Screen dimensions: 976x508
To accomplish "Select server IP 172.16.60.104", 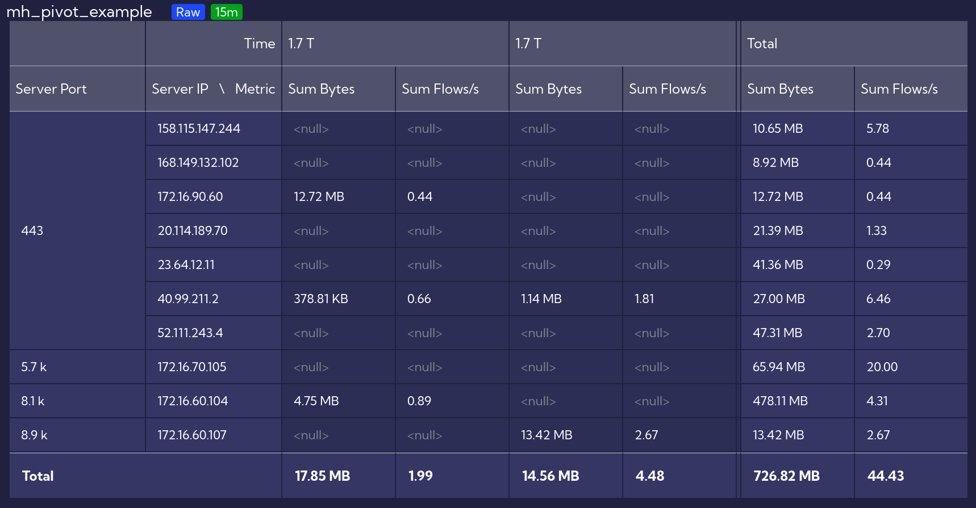I will coord(193,401).
